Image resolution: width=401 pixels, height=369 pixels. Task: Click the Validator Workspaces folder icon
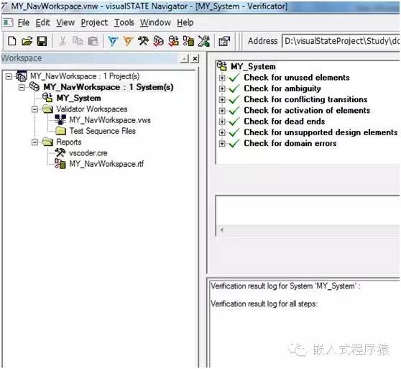click(x=47, y=109)
